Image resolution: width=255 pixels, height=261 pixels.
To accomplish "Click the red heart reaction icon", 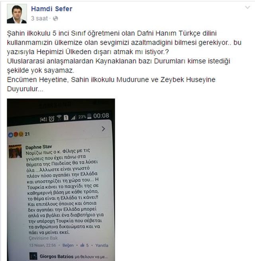I will [16, 134].
